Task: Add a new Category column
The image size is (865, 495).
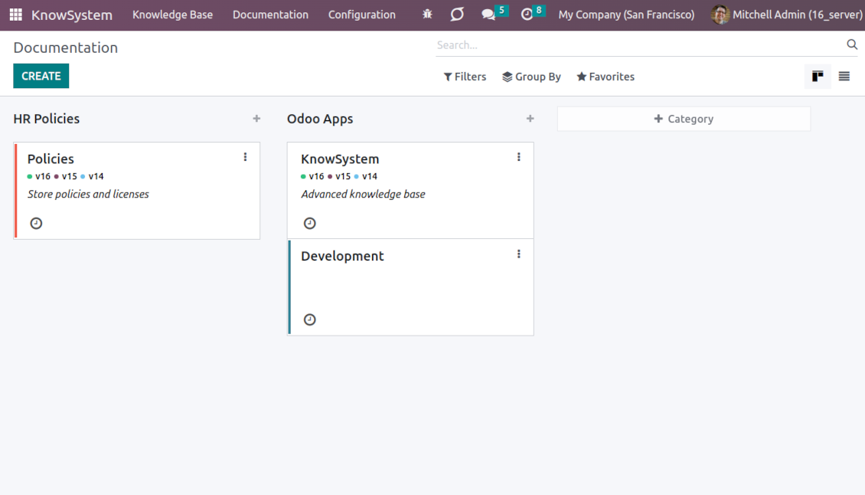Action: 684,119
